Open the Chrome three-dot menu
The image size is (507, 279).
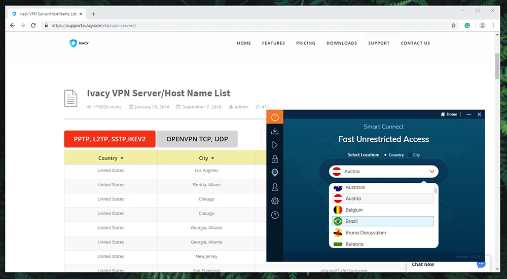[493, 25]
